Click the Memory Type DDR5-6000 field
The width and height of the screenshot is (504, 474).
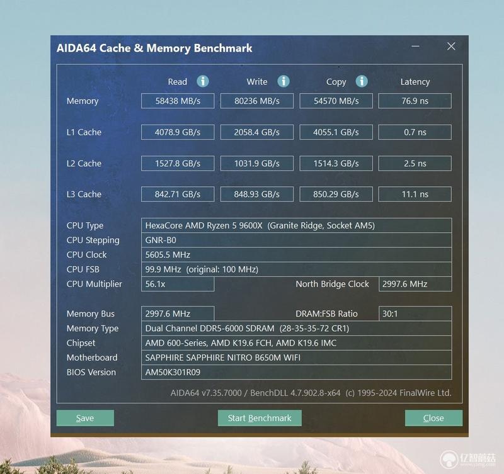(x=296, y=328)
